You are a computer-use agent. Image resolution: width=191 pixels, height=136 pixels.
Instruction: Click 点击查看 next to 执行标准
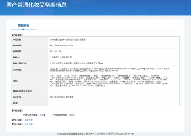[x=29, y=120]
